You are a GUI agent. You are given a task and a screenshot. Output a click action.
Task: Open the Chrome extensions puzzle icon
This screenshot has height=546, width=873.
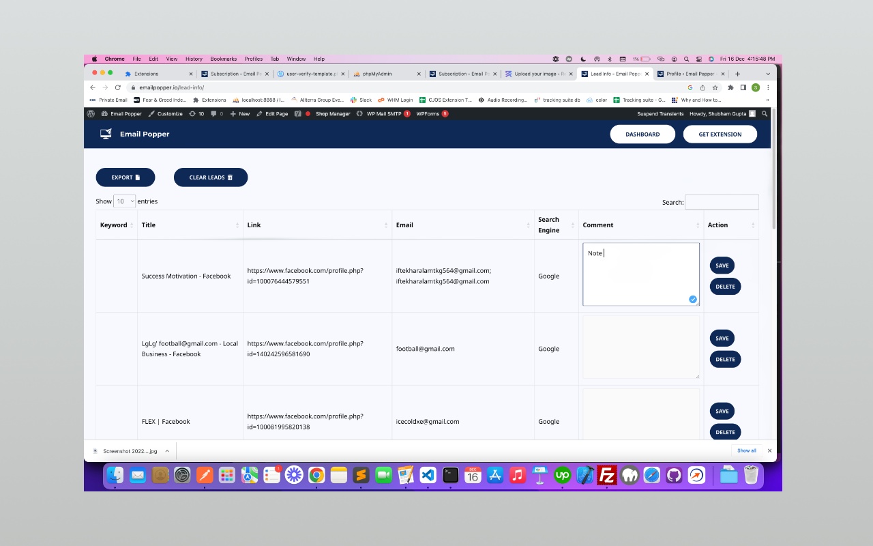[730, 87]
